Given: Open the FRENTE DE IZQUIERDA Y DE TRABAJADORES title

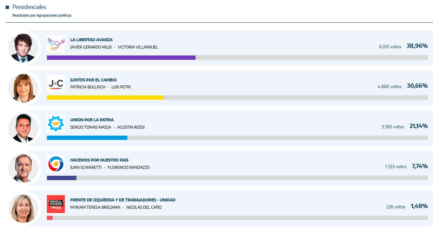Looking at the screenshot, I should coord(123,200).
